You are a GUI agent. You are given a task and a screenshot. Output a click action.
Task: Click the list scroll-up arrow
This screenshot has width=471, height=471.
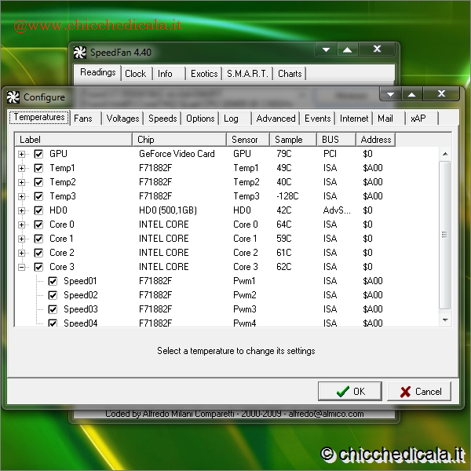pyautogui.click(x=445, y=154)
